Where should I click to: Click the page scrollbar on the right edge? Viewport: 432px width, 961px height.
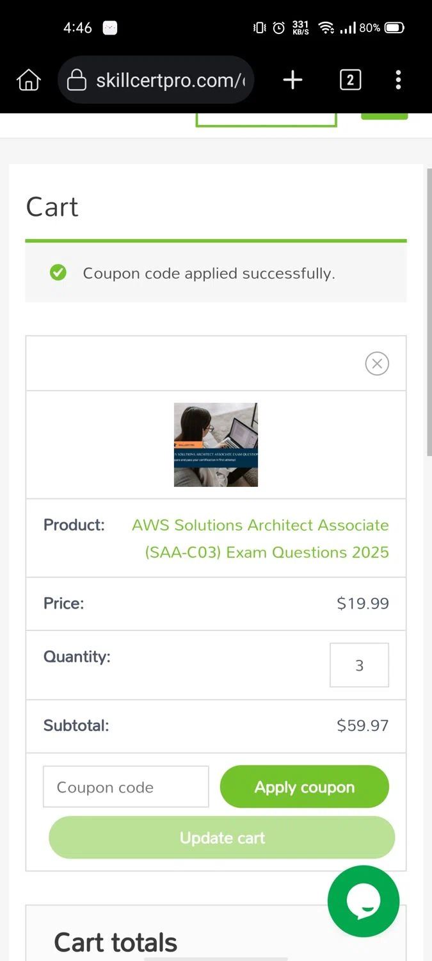click(429, 320)
